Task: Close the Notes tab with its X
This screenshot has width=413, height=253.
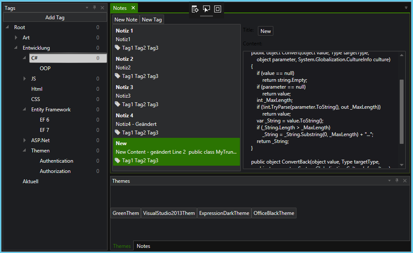Action: [133, 8]
